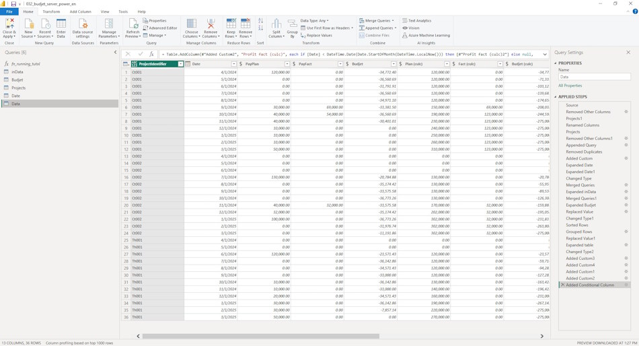Collapse the PROPERTIES section

(x=556, y=63)
